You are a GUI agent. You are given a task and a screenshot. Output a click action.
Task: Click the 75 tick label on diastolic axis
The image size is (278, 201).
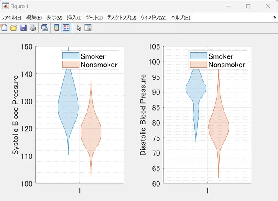[156, 138]
